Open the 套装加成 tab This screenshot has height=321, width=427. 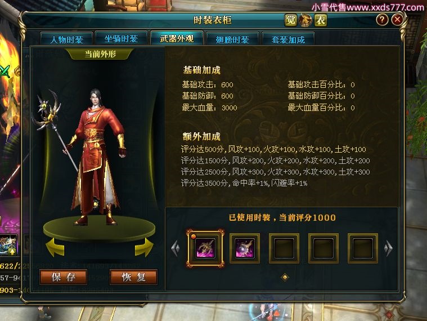[288, 39]
